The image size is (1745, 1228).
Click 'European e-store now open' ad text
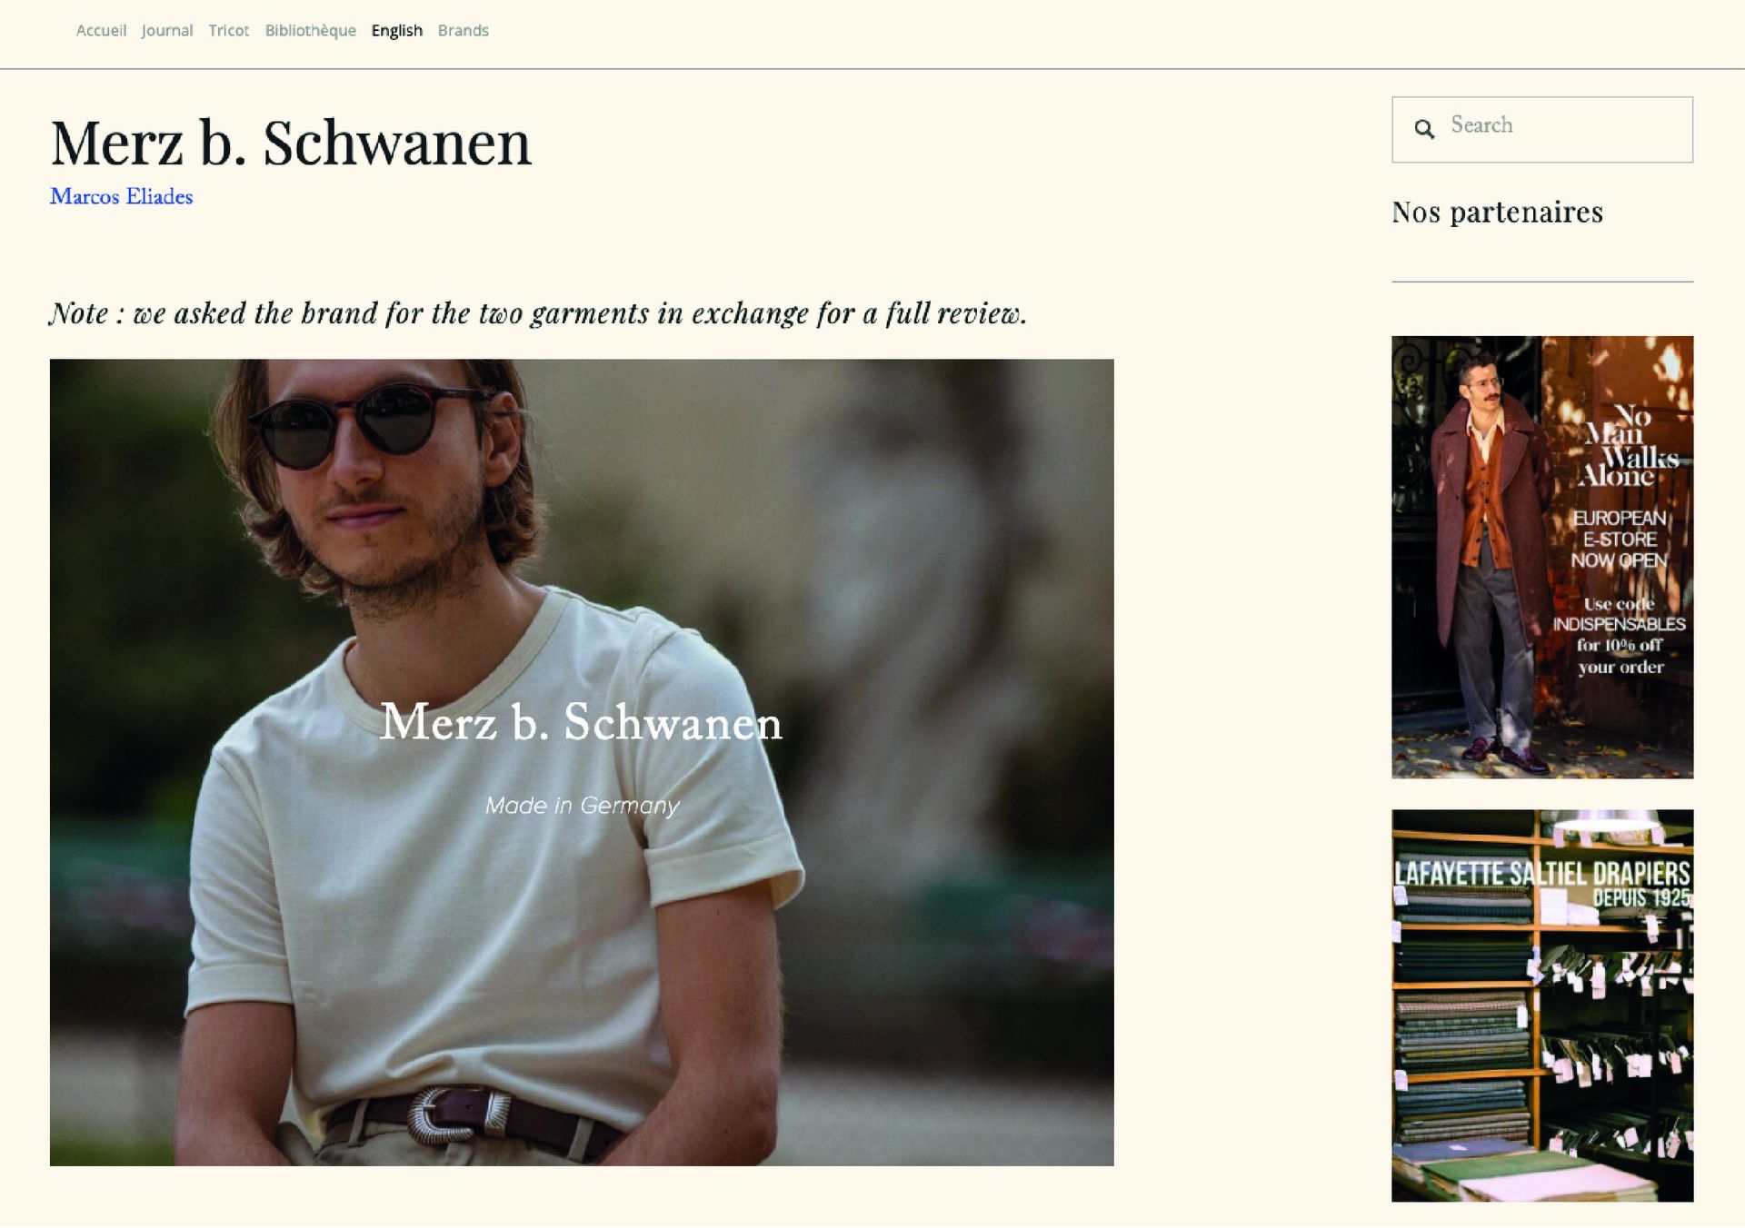[1620, 539]
